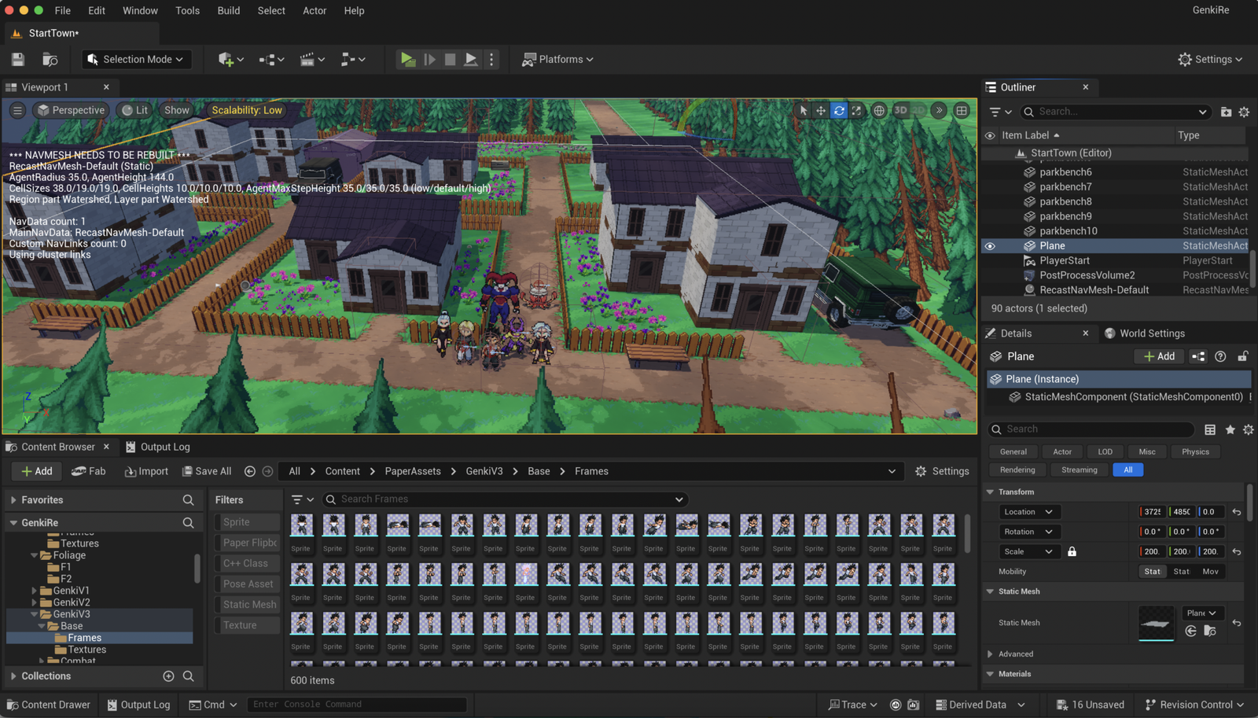Image resolution: width=1258 pixels, height=718 pixels.
Task: Click the Import button in Content Browser
Action: tap(146, 471)
